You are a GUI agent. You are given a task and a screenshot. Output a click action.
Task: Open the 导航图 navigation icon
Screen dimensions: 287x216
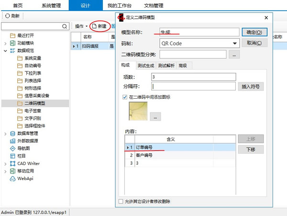[x=13, y=148]
